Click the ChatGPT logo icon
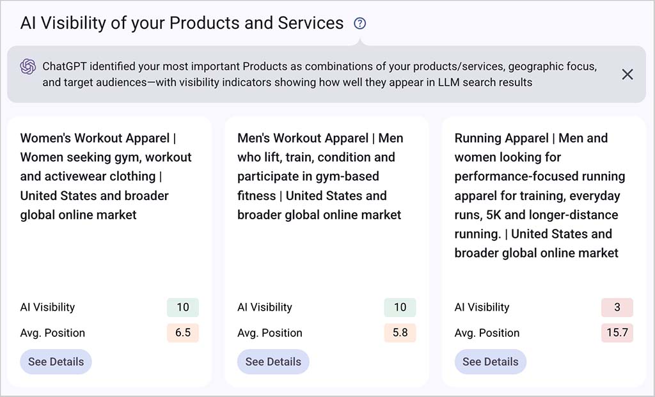The image size is (655, 397). coord(28,66)
